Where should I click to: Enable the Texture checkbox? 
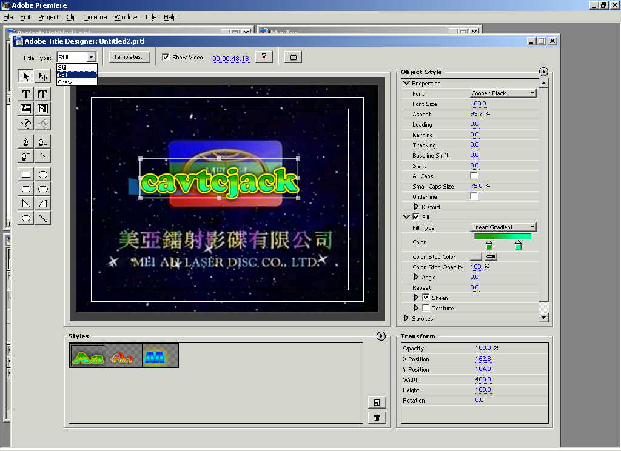pos(426,308)
